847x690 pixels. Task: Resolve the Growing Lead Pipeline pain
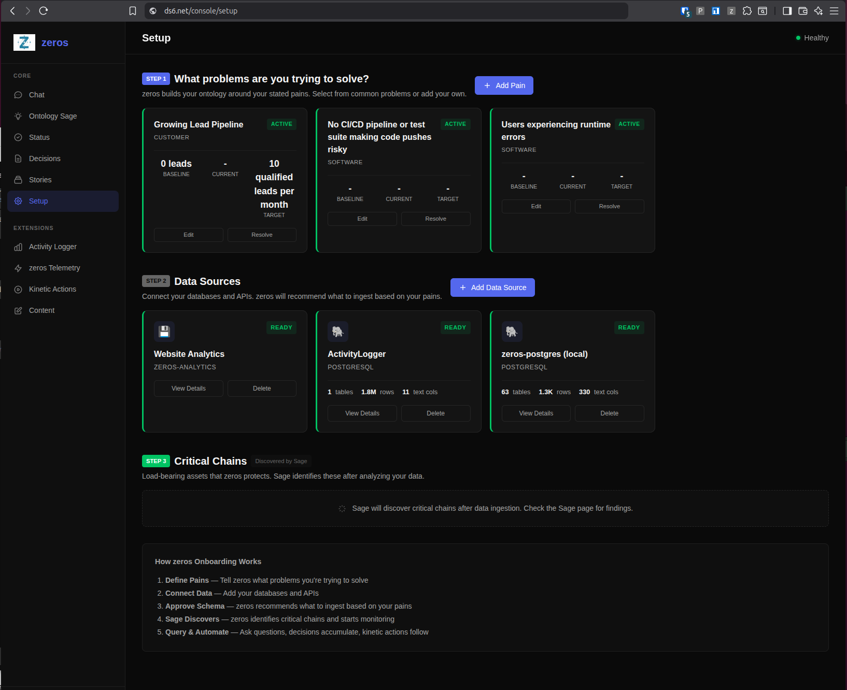coord(261,235)
